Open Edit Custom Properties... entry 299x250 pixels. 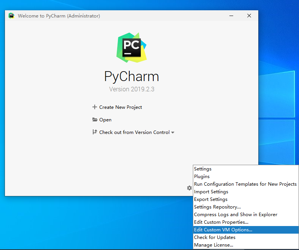(221, 222)
